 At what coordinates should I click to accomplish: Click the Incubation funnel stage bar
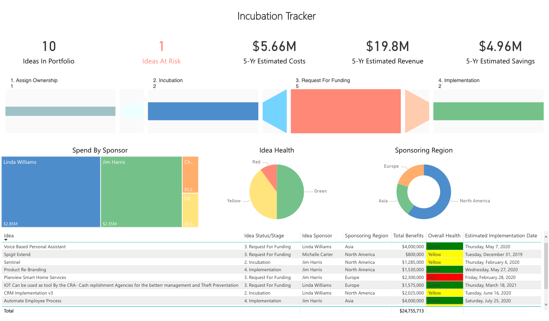coord(203,111)
